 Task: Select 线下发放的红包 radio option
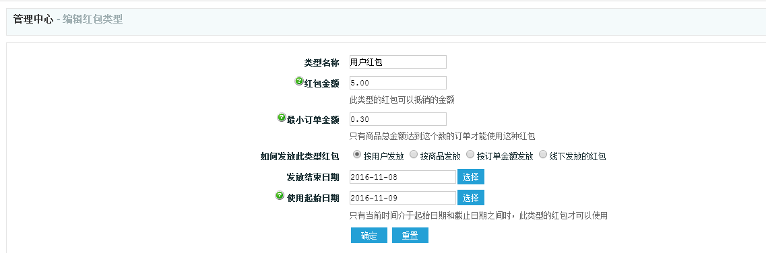click(x=543, y=155)
